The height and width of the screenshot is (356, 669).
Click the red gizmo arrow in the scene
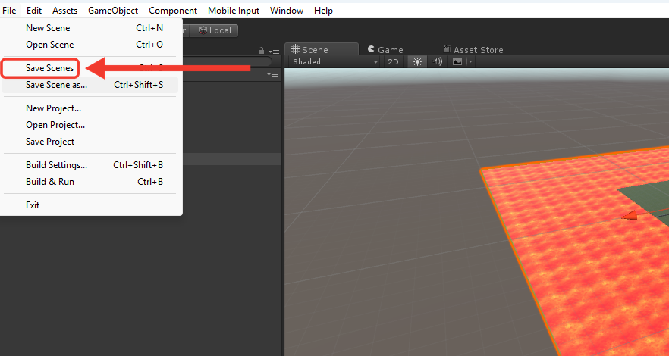[x=630, y=217]
